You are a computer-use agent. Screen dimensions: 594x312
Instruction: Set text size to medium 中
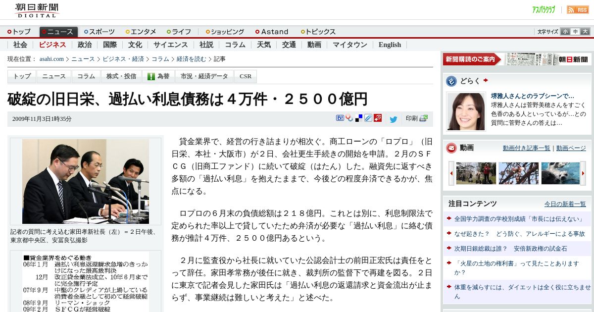tap(575, 31)
